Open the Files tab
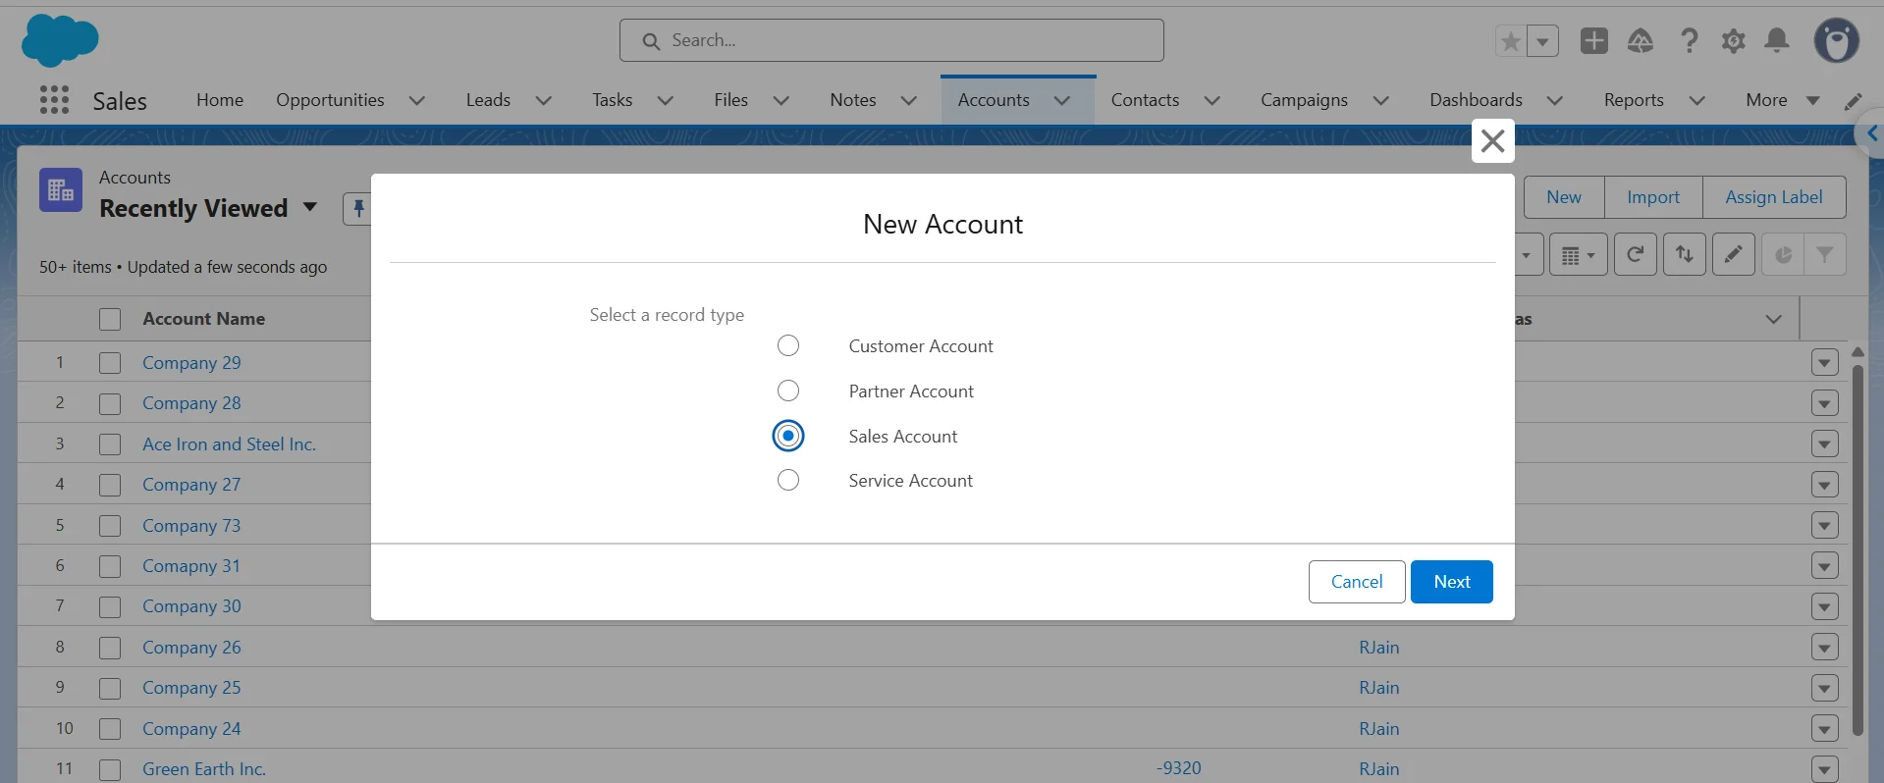 730,100
